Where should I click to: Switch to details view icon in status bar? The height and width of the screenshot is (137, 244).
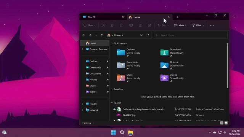pos(222,123)
